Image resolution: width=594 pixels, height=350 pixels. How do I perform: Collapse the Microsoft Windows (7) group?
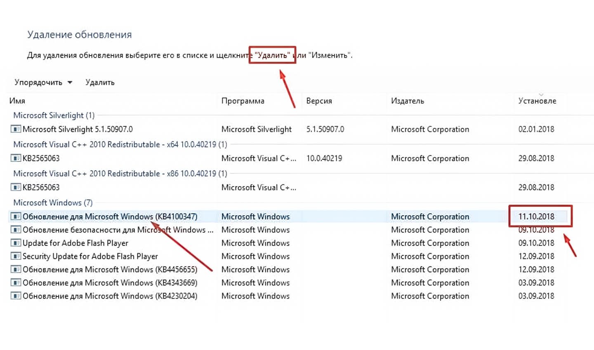pos(53,203)
